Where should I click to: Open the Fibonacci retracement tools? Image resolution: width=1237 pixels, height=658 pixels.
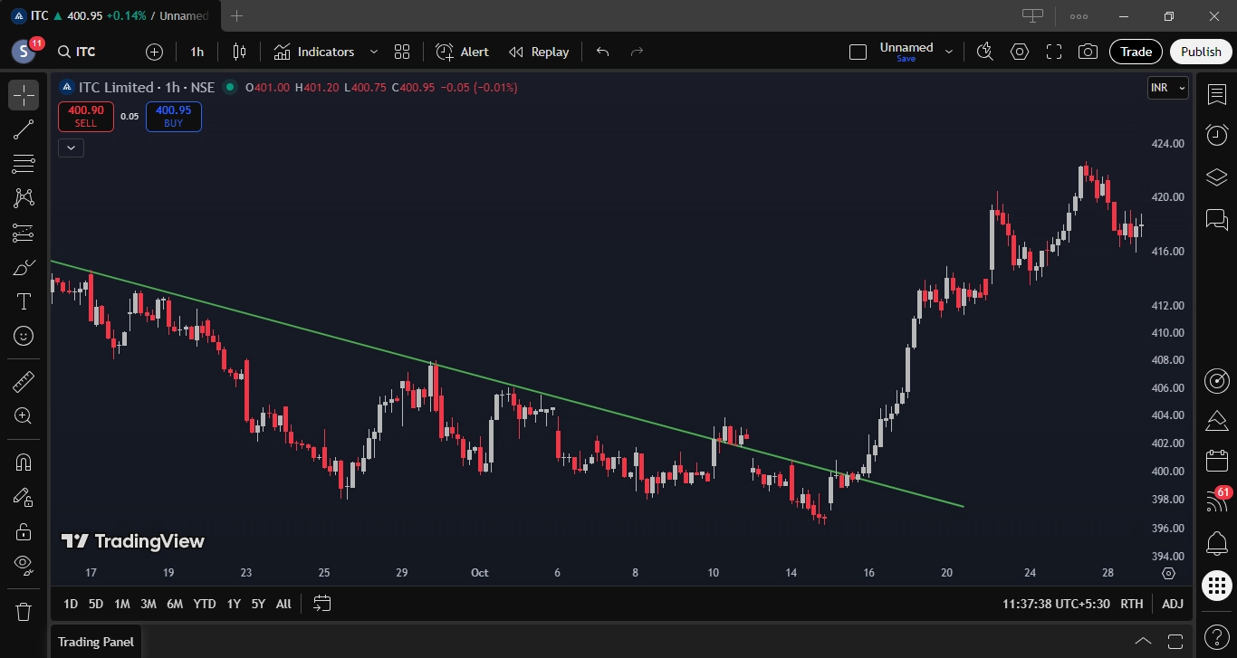coord(24,164)
